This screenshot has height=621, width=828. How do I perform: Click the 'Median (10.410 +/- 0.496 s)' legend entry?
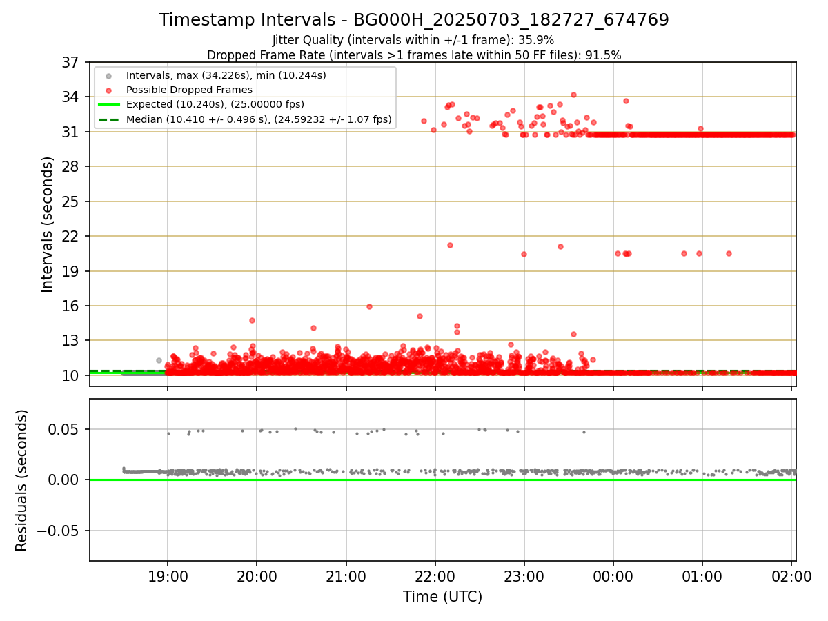tap(259, 119)
